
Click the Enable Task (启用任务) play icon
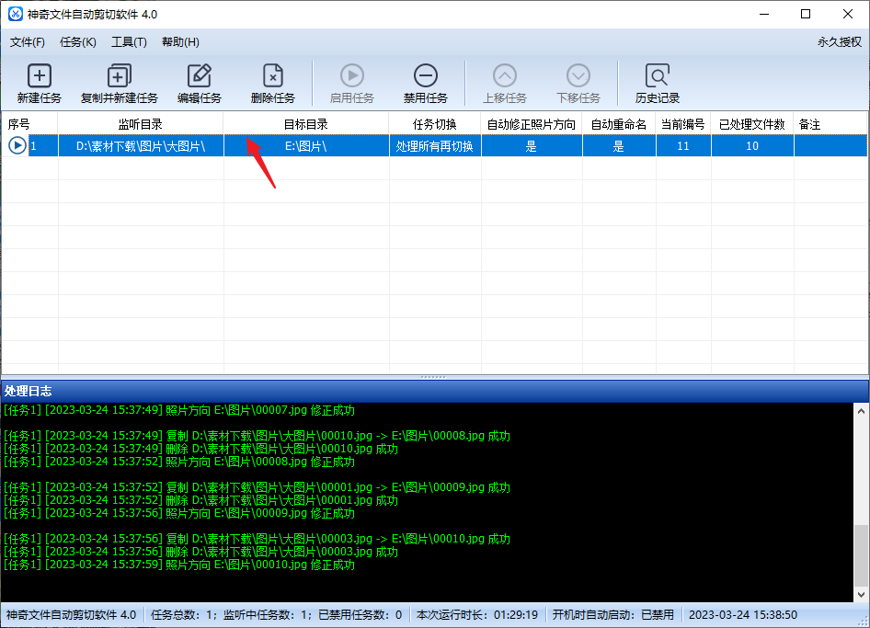click(351, 76)
